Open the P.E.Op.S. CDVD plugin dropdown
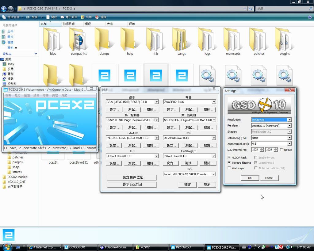 click(x=132, y=138)
